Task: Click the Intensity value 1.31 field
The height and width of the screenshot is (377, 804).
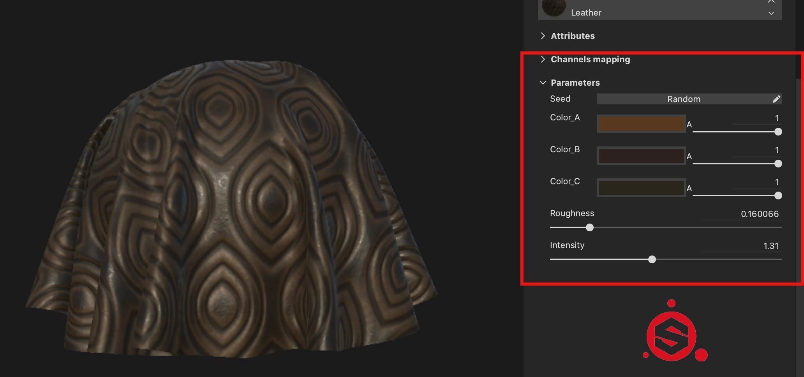Action: [x=741, y=246]
